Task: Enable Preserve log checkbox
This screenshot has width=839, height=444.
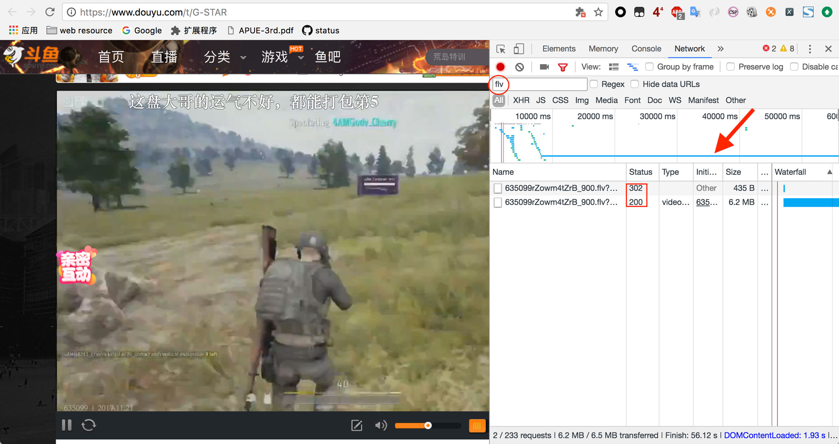Action: (730, 67)
